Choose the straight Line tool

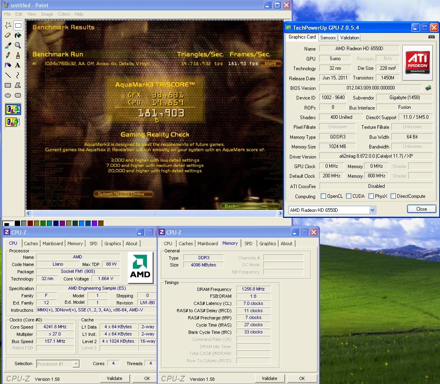tap(8, 75)
